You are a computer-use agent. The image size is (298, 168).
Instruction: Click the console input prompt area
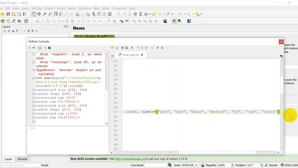[x=68, y=140]
